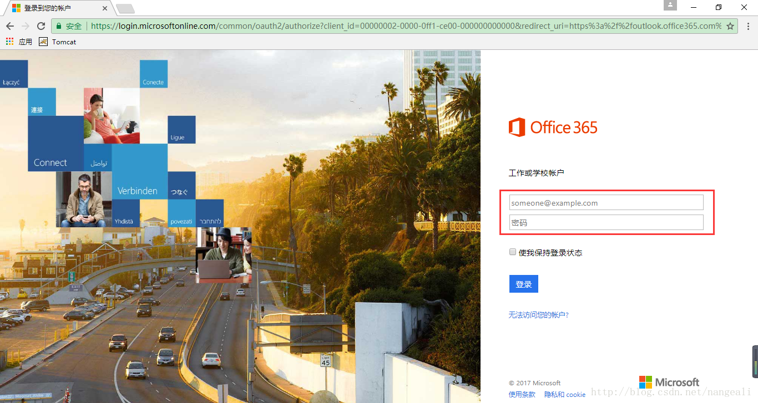Screen dimensions: 758x403
Task: Open the Tomcat bookmark
Action: click(58, 42)
